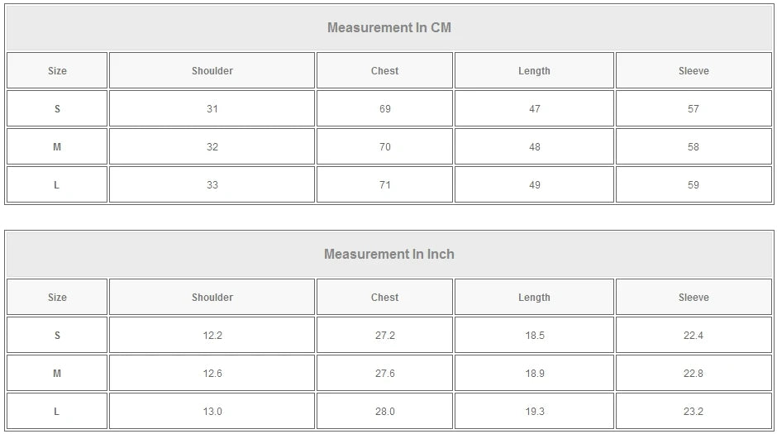Click the "Measurement In CM" table title

[x=388, y=27]
